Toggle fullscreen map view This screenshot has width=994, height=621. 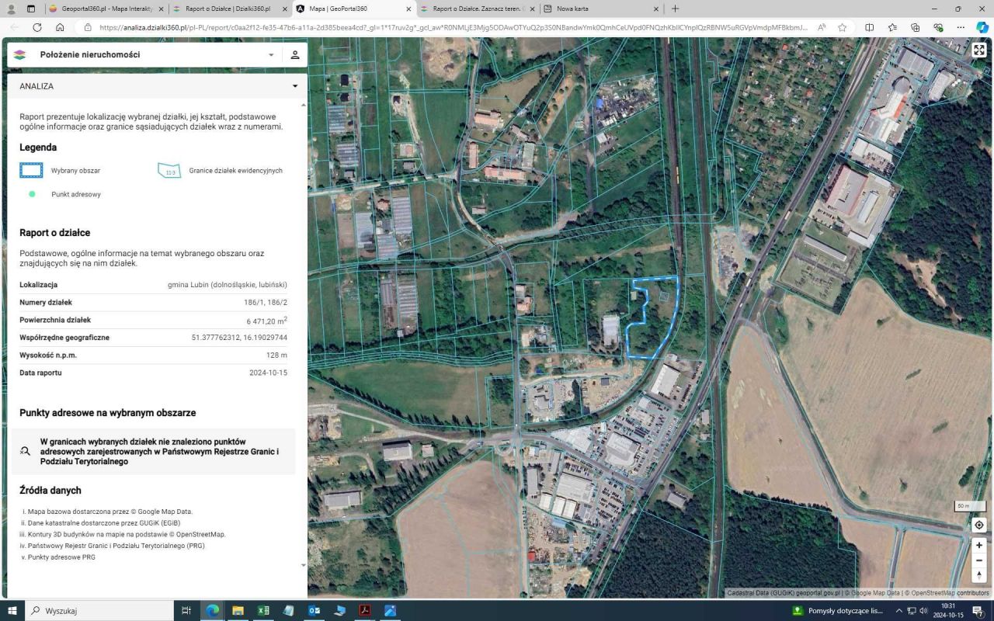(x=979, y=50)
